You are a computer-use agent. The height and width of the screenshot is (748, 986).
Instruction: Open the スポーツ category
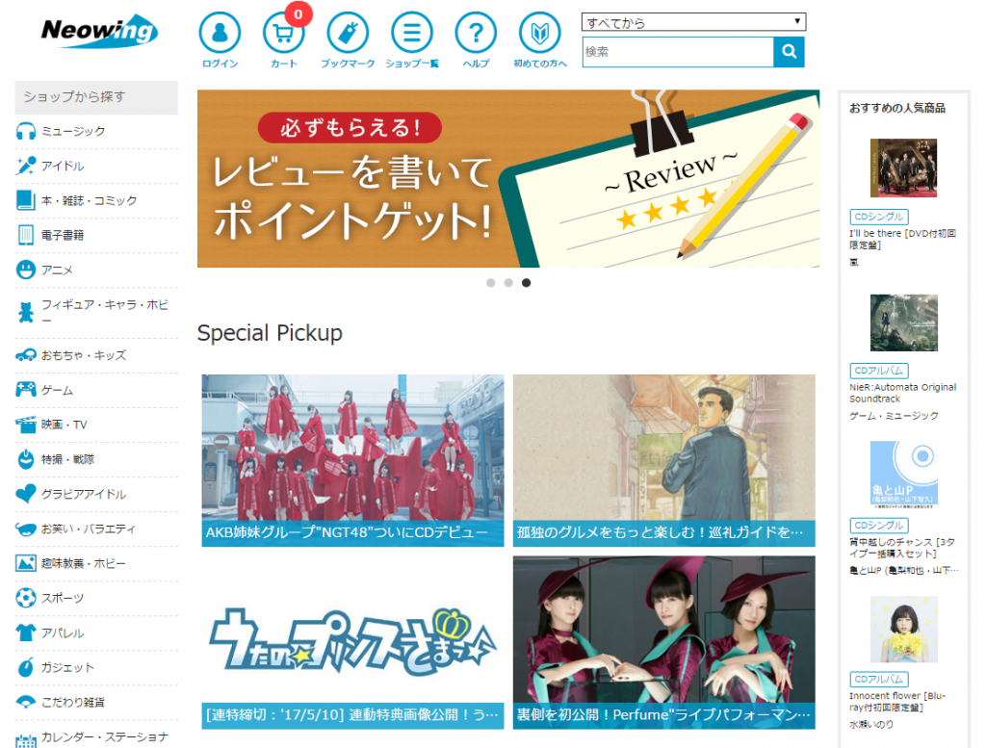tap(63, 599)
